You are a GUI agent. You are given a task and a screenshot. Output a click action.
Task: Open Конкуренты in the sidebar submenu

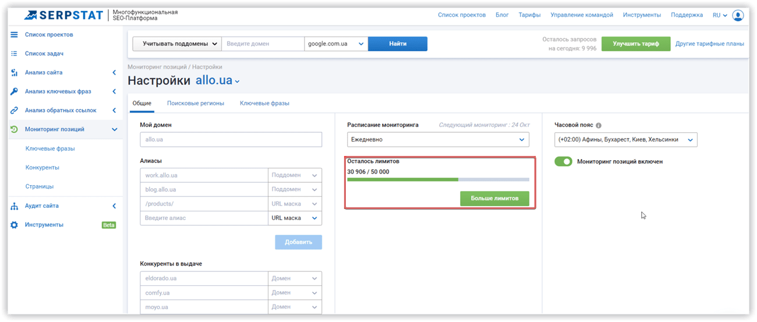click(x=43, y=168)
